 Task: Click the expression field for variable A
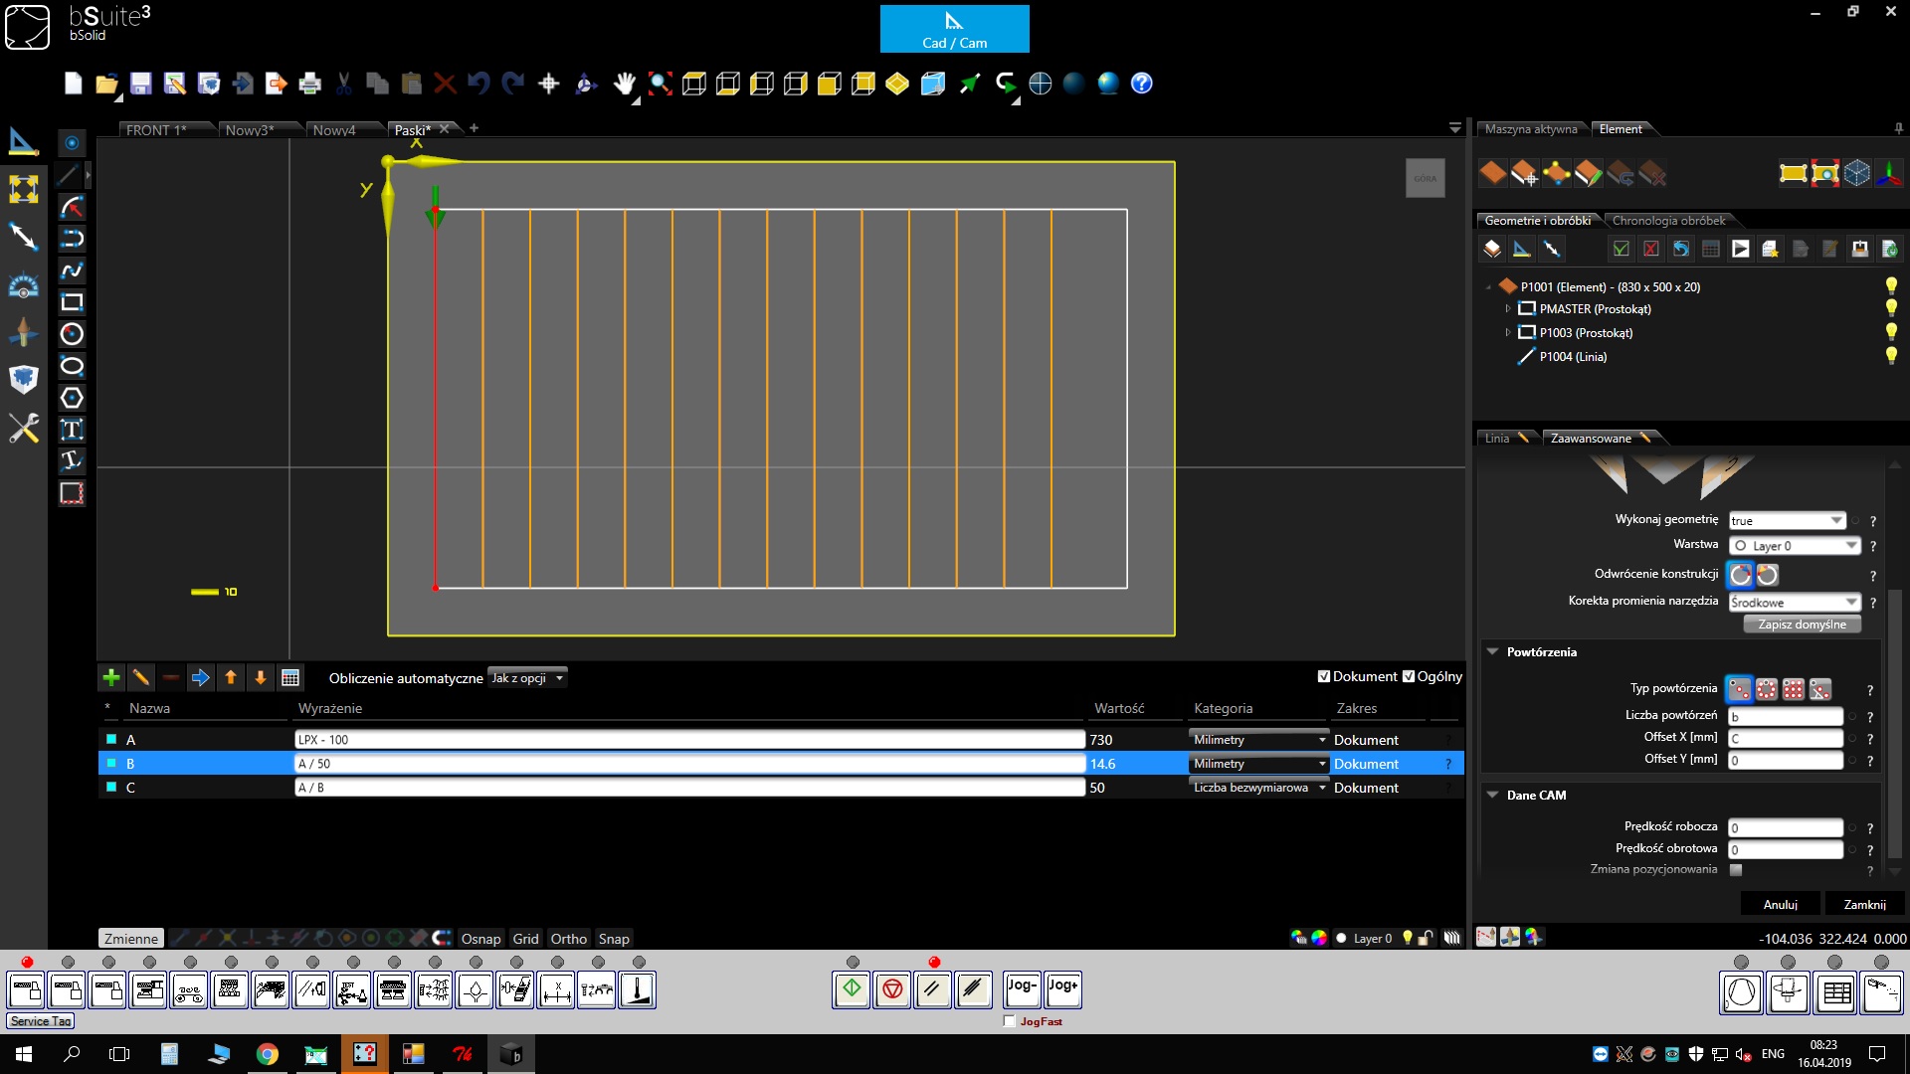[689, 740]
